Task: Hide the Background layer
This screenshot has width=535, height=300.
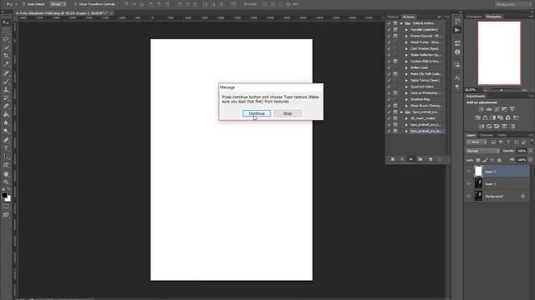Action: pos(468,197)
